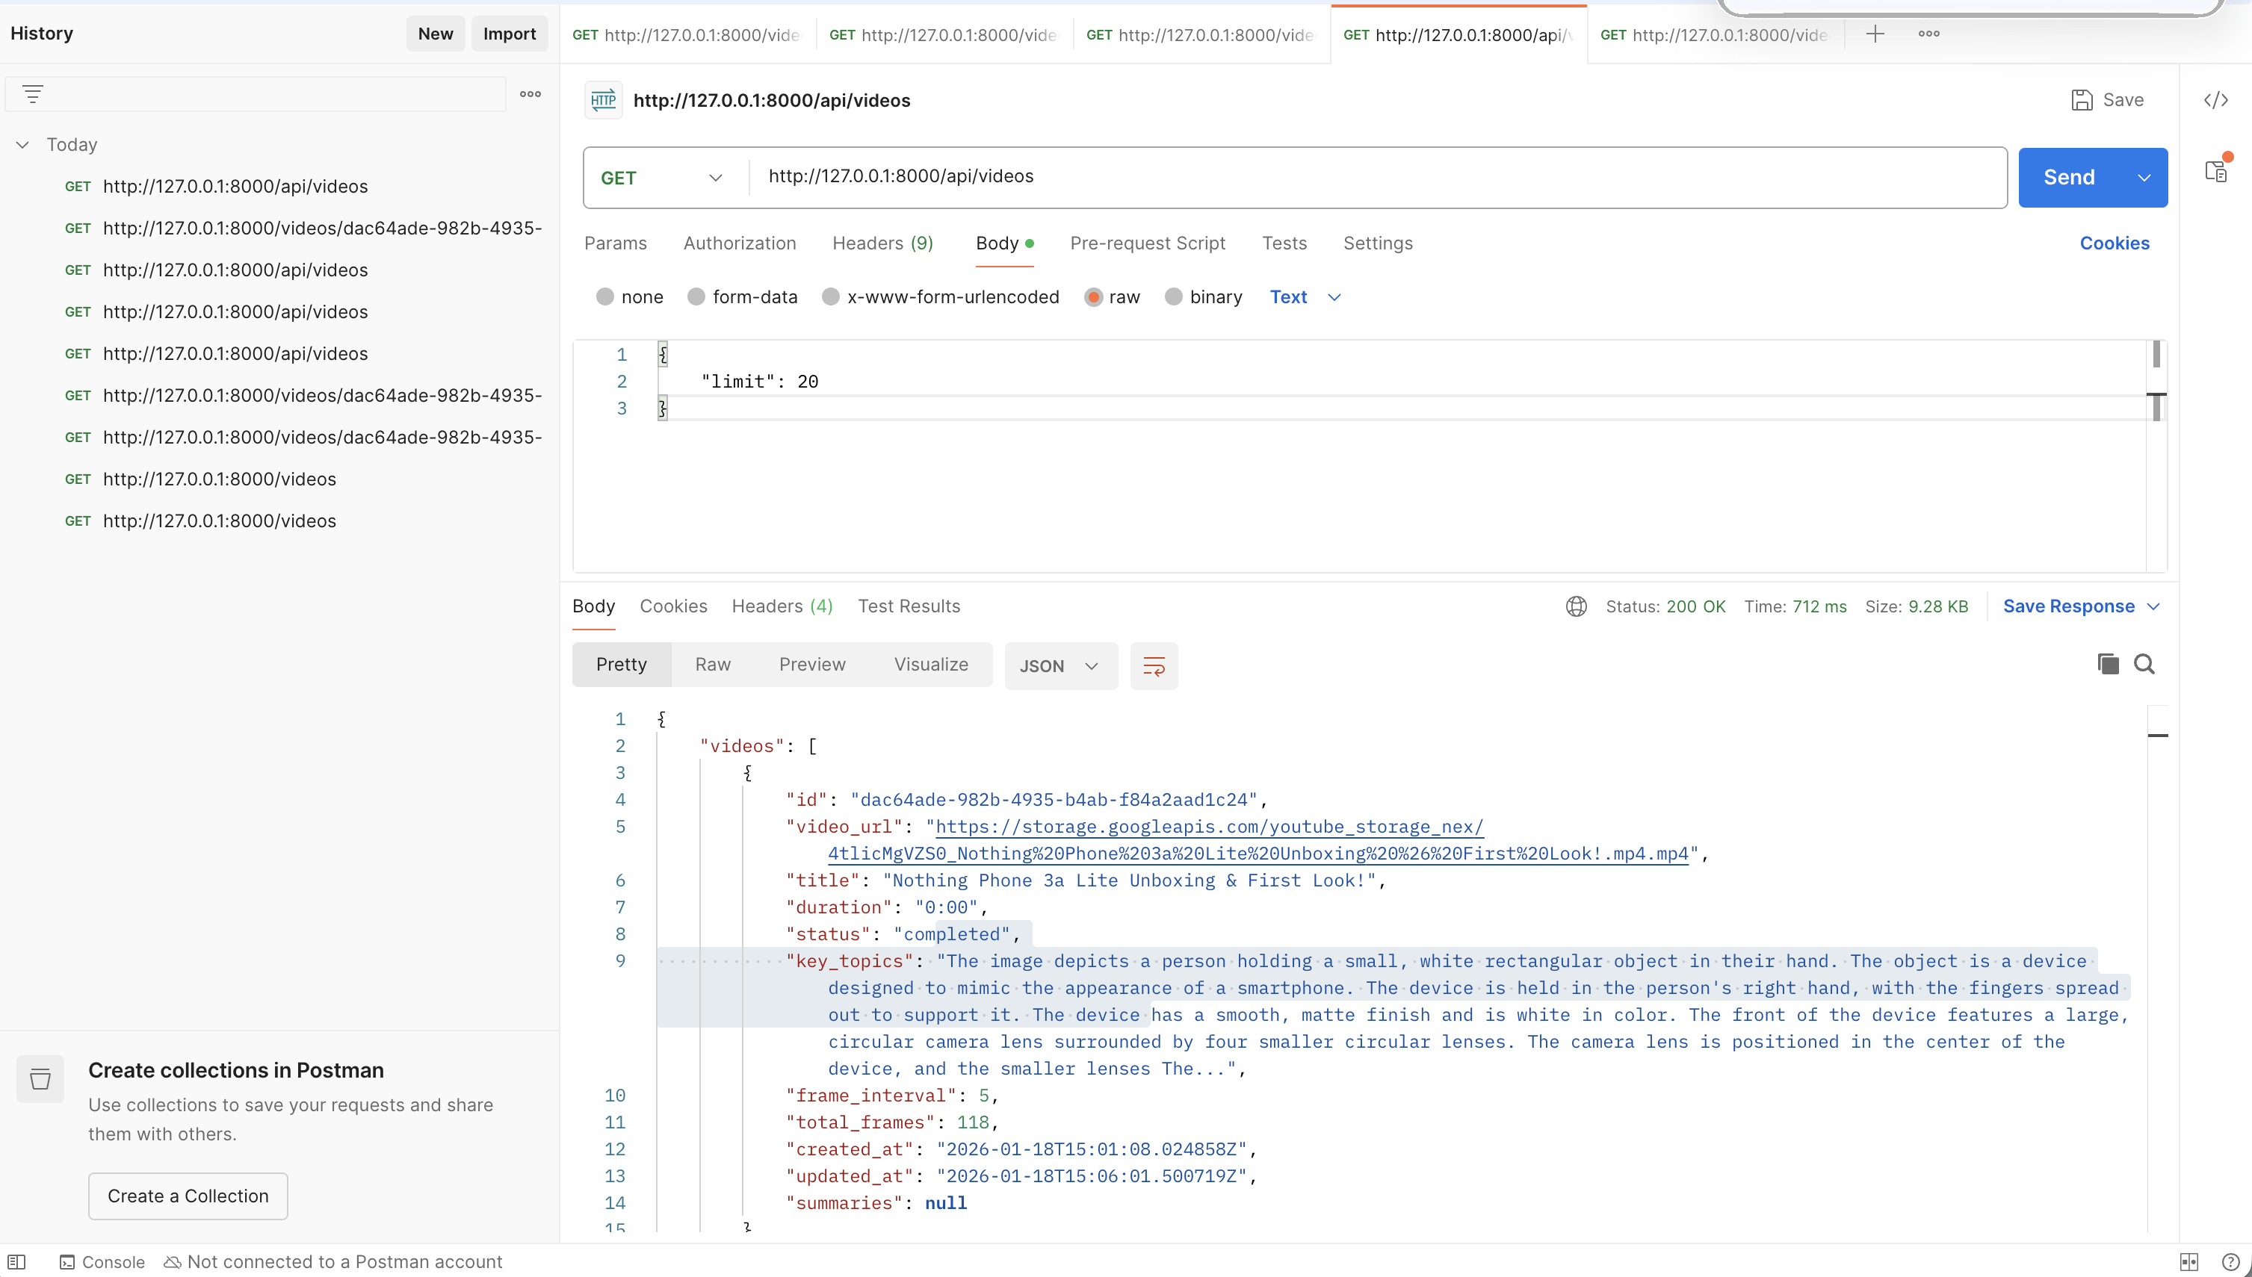Open the GET method dropdown
The height and width of the screenshot is (1277, 2252).
pyautogui.click(x=662, y=178)
